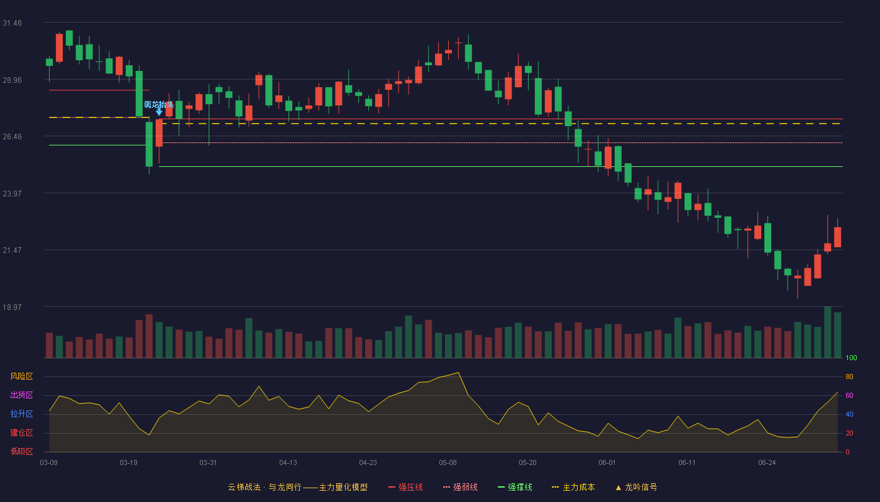Toggle the 强撑线 legend item
Screen dimensions: 880x502
pos(515,487)
